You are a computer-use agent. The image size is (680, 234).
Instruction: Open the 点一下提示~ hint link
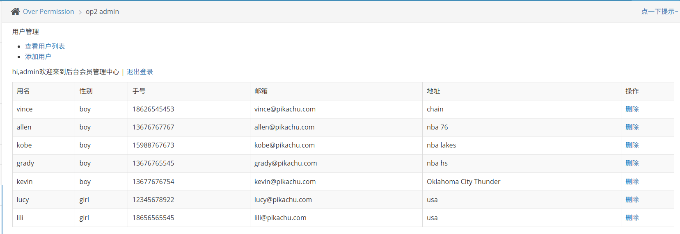[659, 11]
